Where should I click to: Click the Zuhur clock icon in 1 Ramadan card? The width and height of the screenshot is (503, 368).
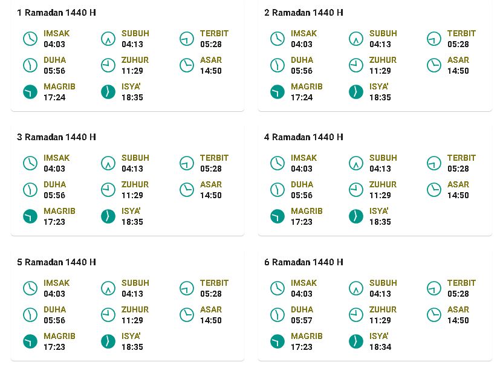click(x=108, y=65)
